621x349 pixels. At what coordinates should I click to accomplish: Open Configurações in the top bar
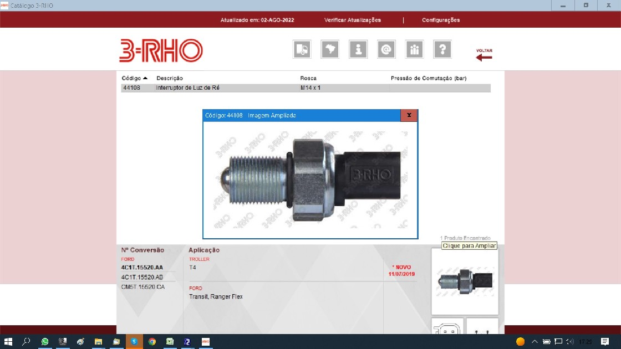(x=441, y=20)
